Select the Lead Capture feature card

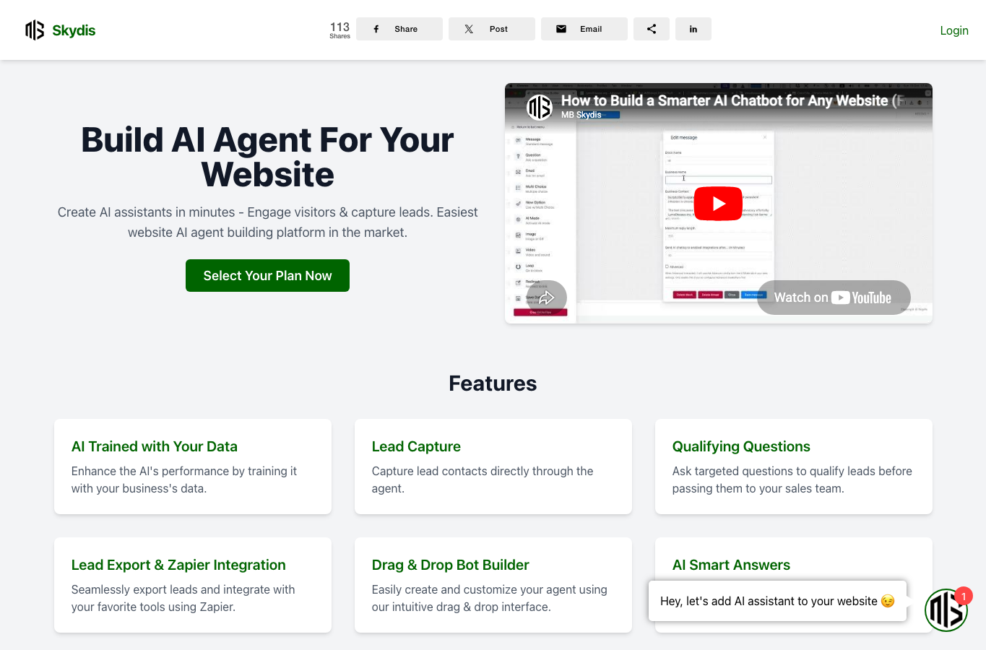pyautogui.click(x=493, y=467)
